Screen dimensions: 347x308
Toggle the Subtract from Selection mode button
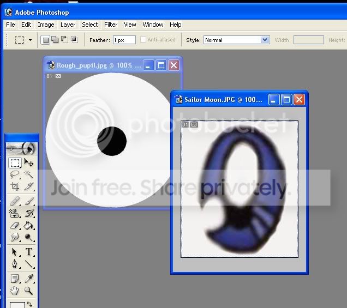tap(64, 40)
